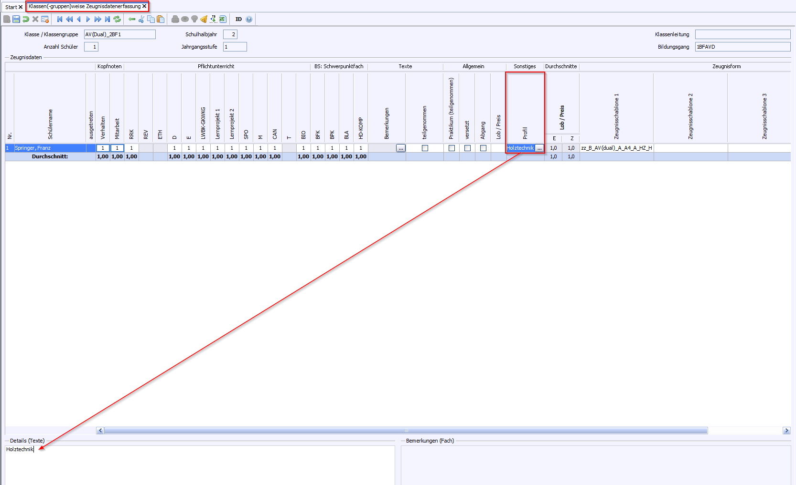This screenshot has width=796, height=485.
Task: Toggle the versetzt checkbox in student row
Action: pos(467,148)
